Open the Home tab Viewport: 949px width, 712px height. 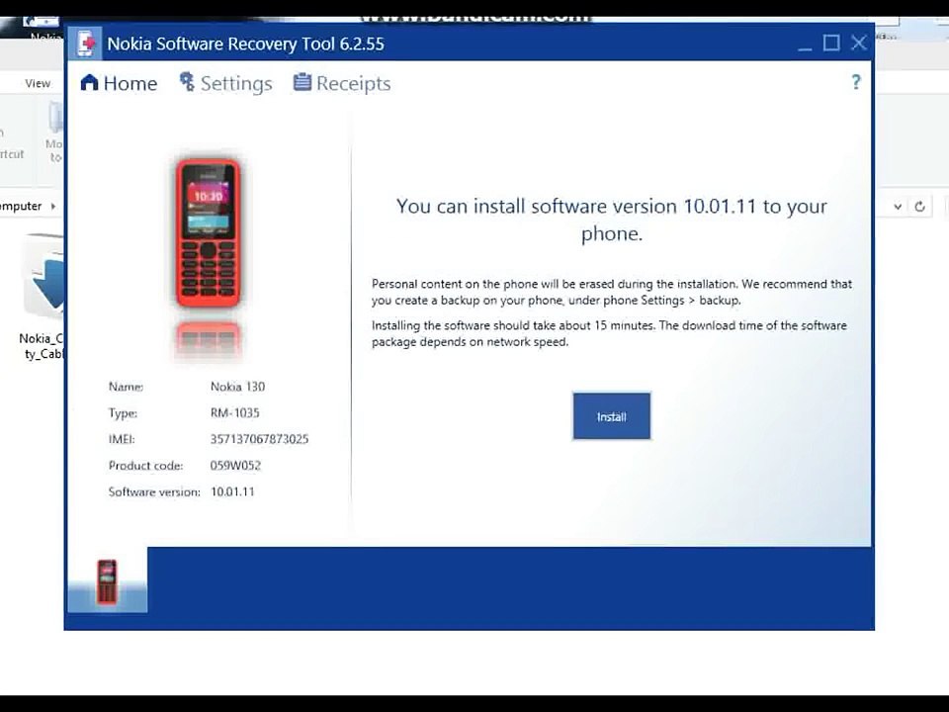(x=119, y=83)
